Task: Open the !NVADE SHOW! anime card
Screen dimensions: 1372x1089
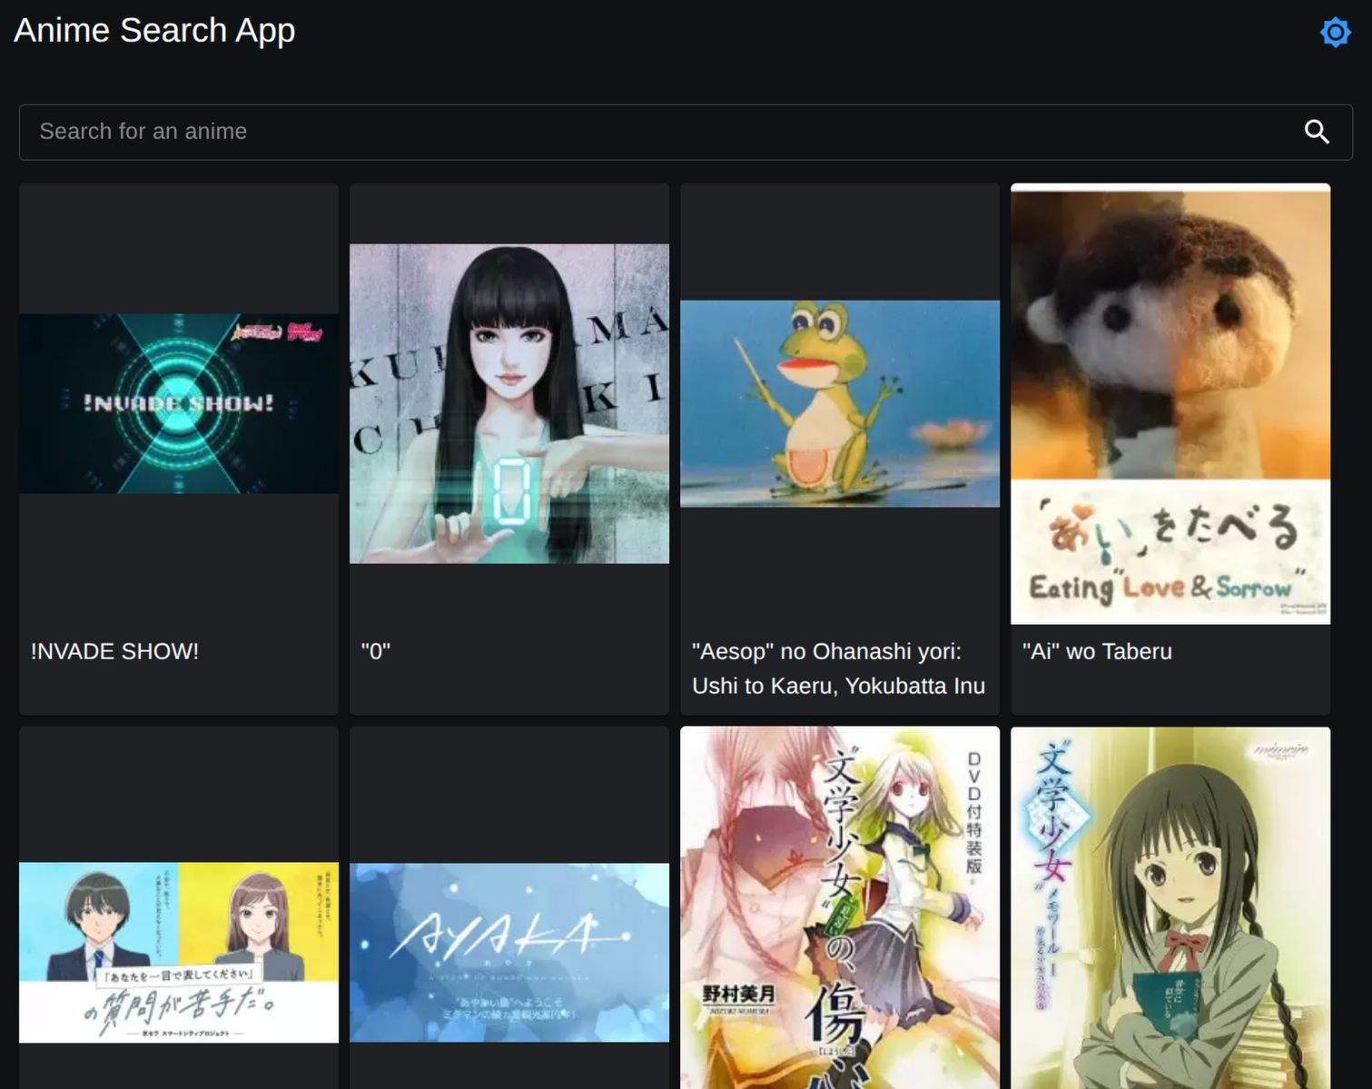Action: [178, 402]
